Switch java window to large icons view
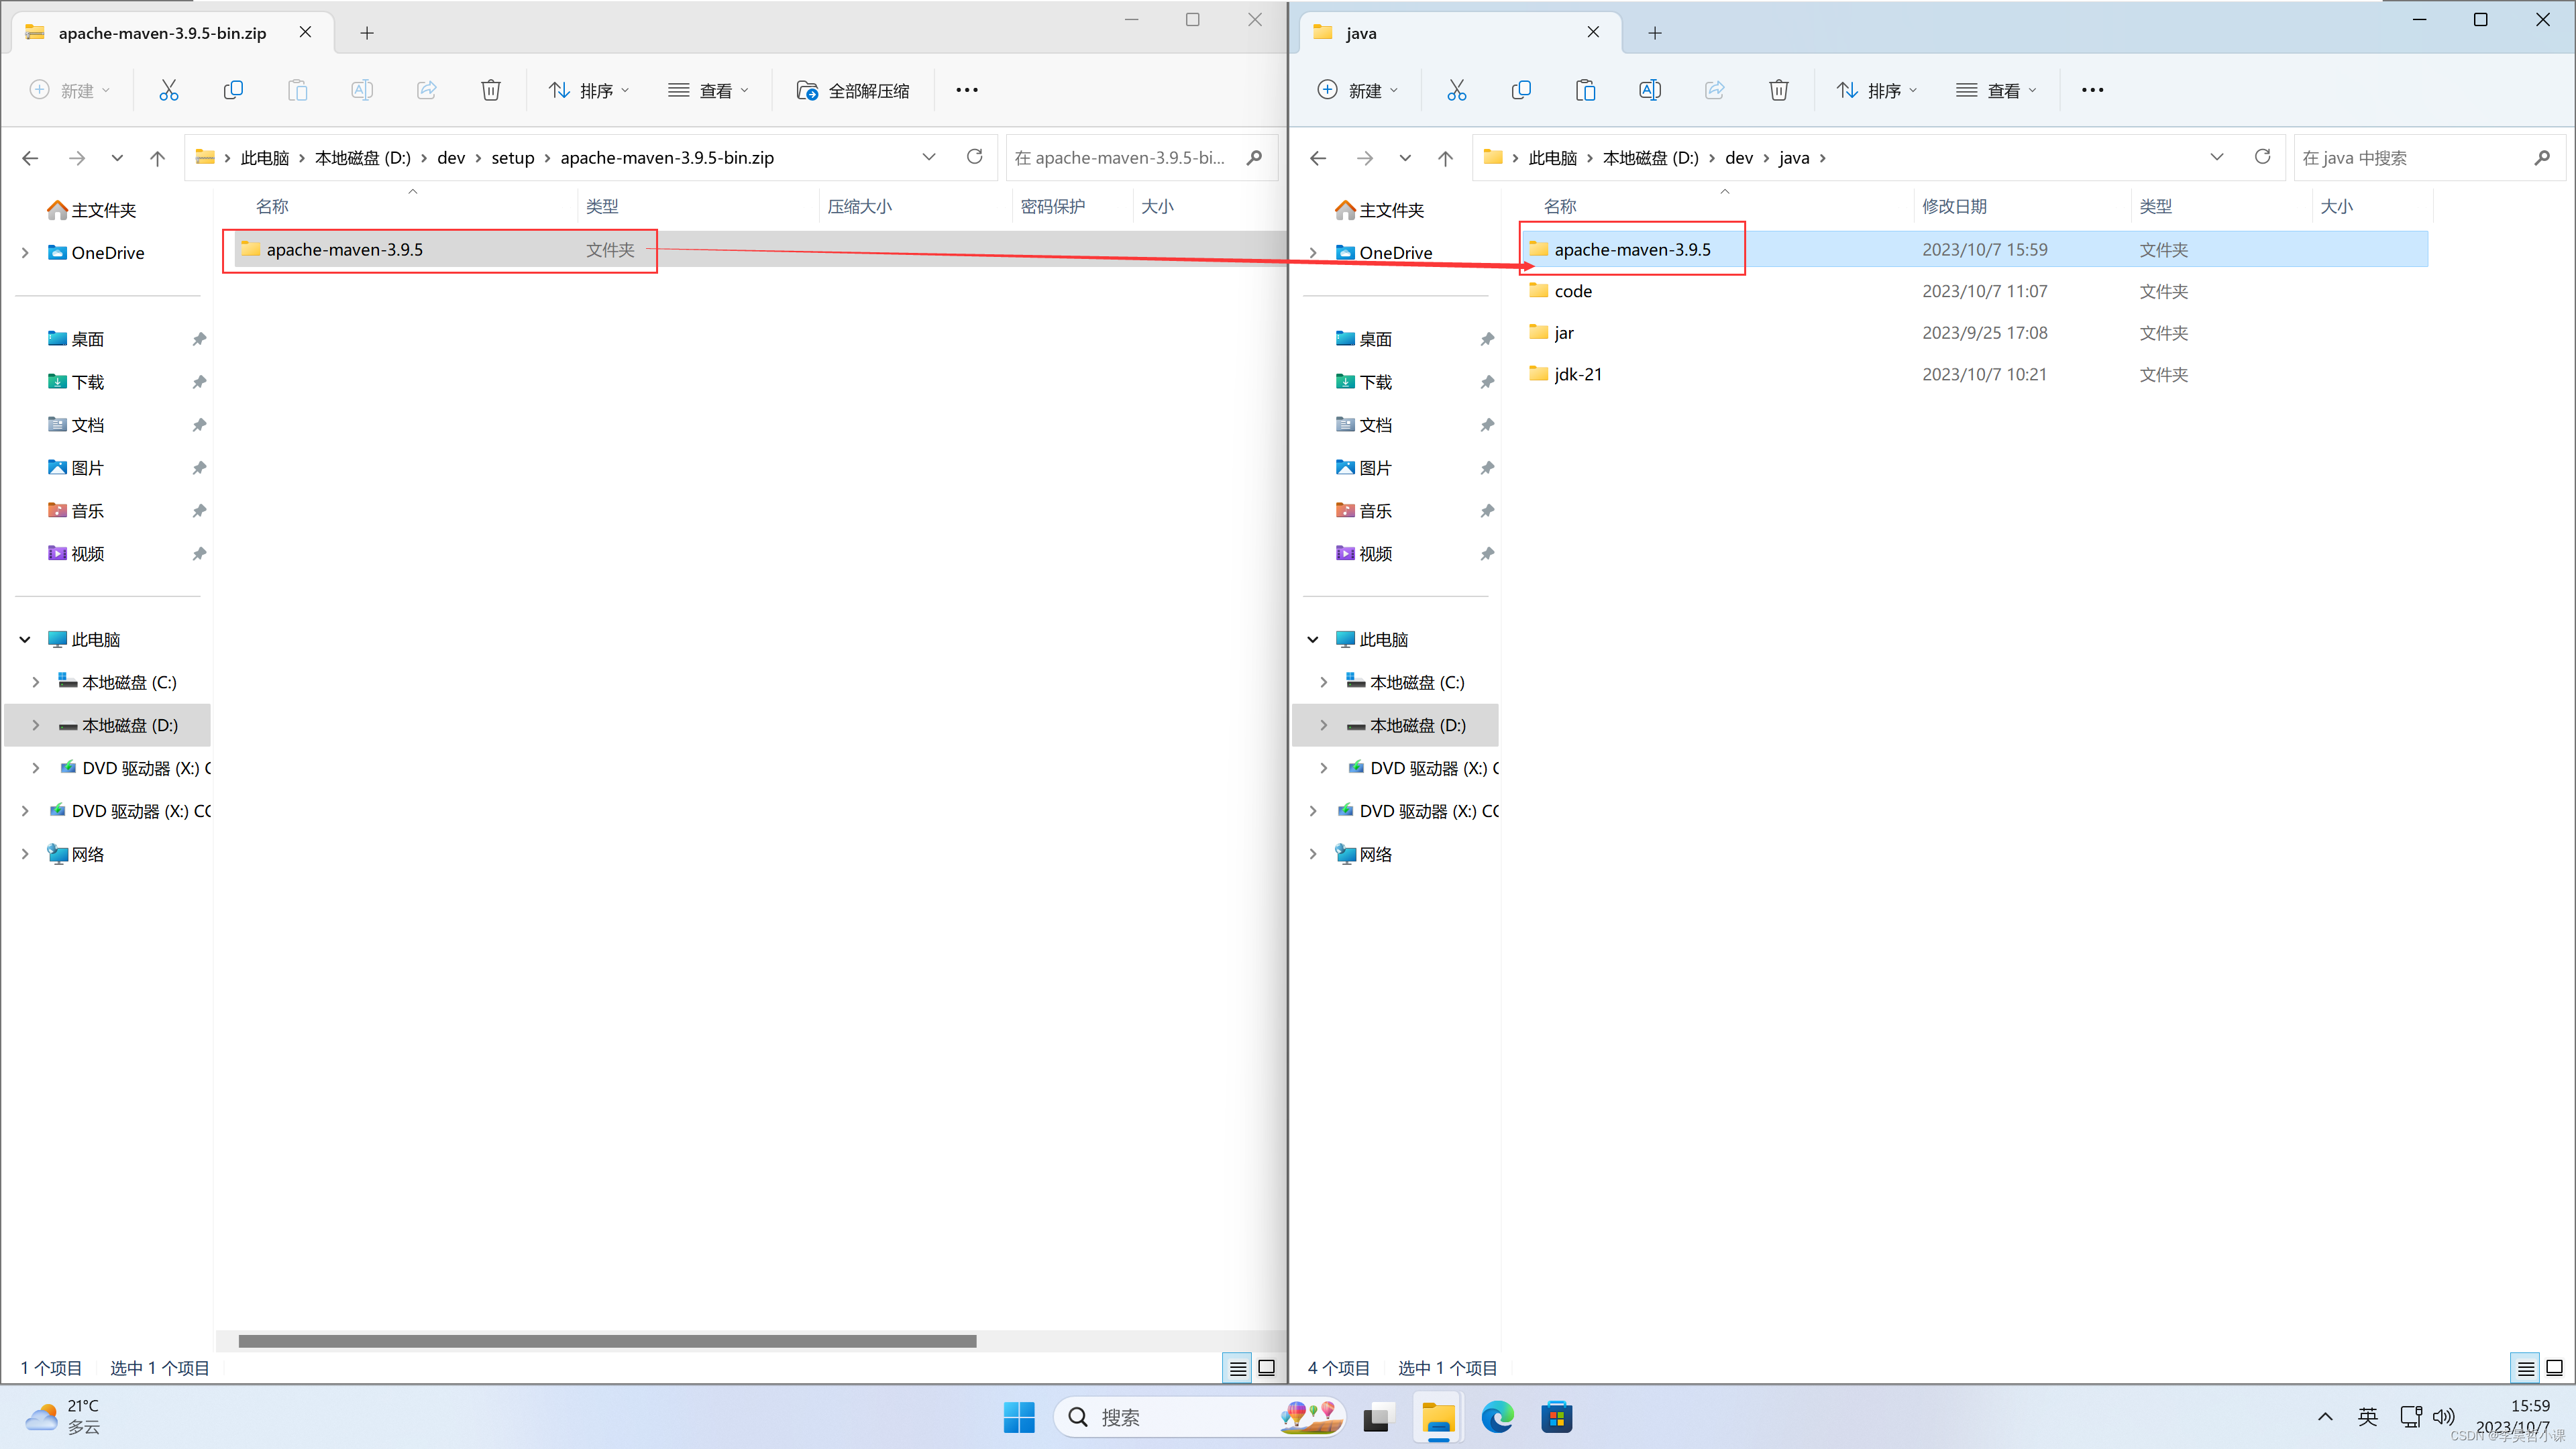 2554,1368
